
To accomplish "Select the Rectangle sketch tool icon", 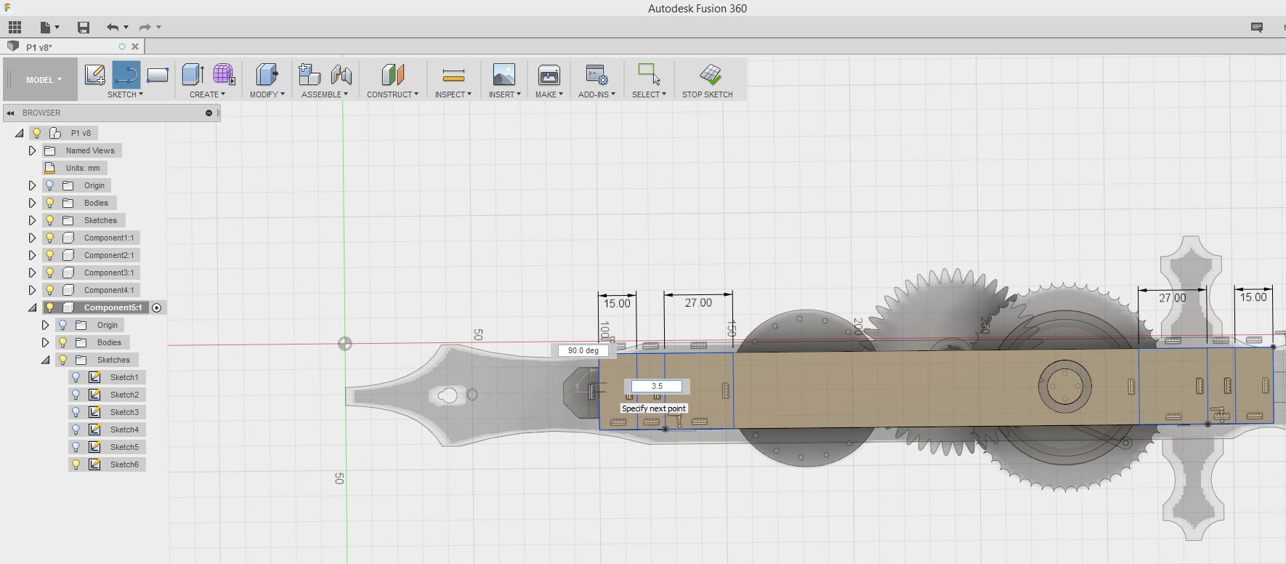I will 158,75.
